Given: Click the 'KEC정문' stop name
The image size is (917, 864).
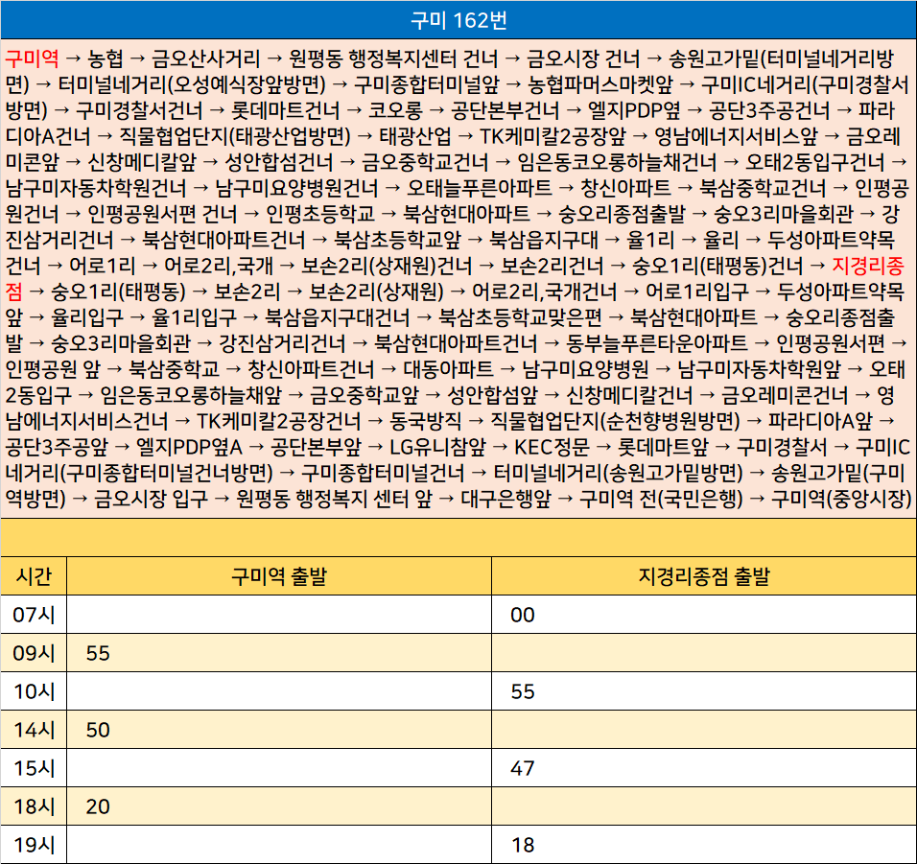Looking at the screenshot, I should 552,447.
